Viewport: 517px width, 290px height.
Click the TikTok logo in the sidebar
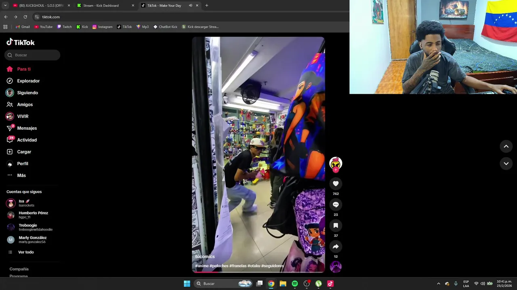coord(21,42)
